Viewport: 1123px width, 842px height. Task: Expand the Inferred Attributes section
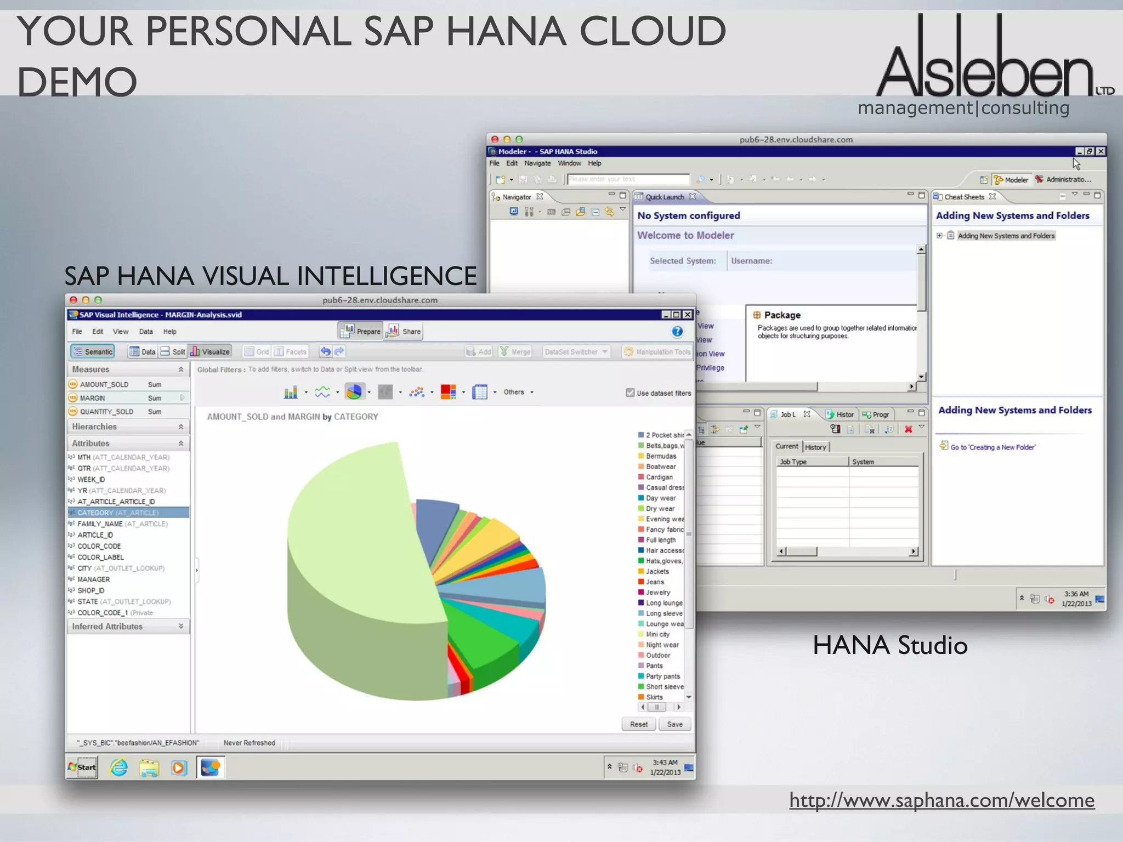tap(181, 626)
